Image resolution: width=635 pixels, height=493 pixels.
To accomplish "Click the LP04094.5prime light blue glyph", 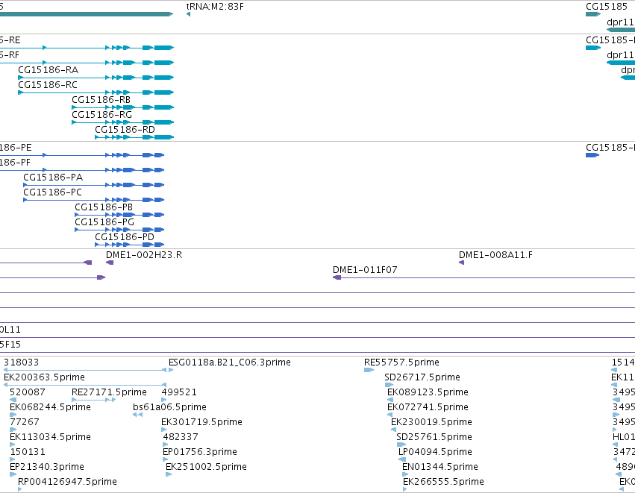I will 402,459.
